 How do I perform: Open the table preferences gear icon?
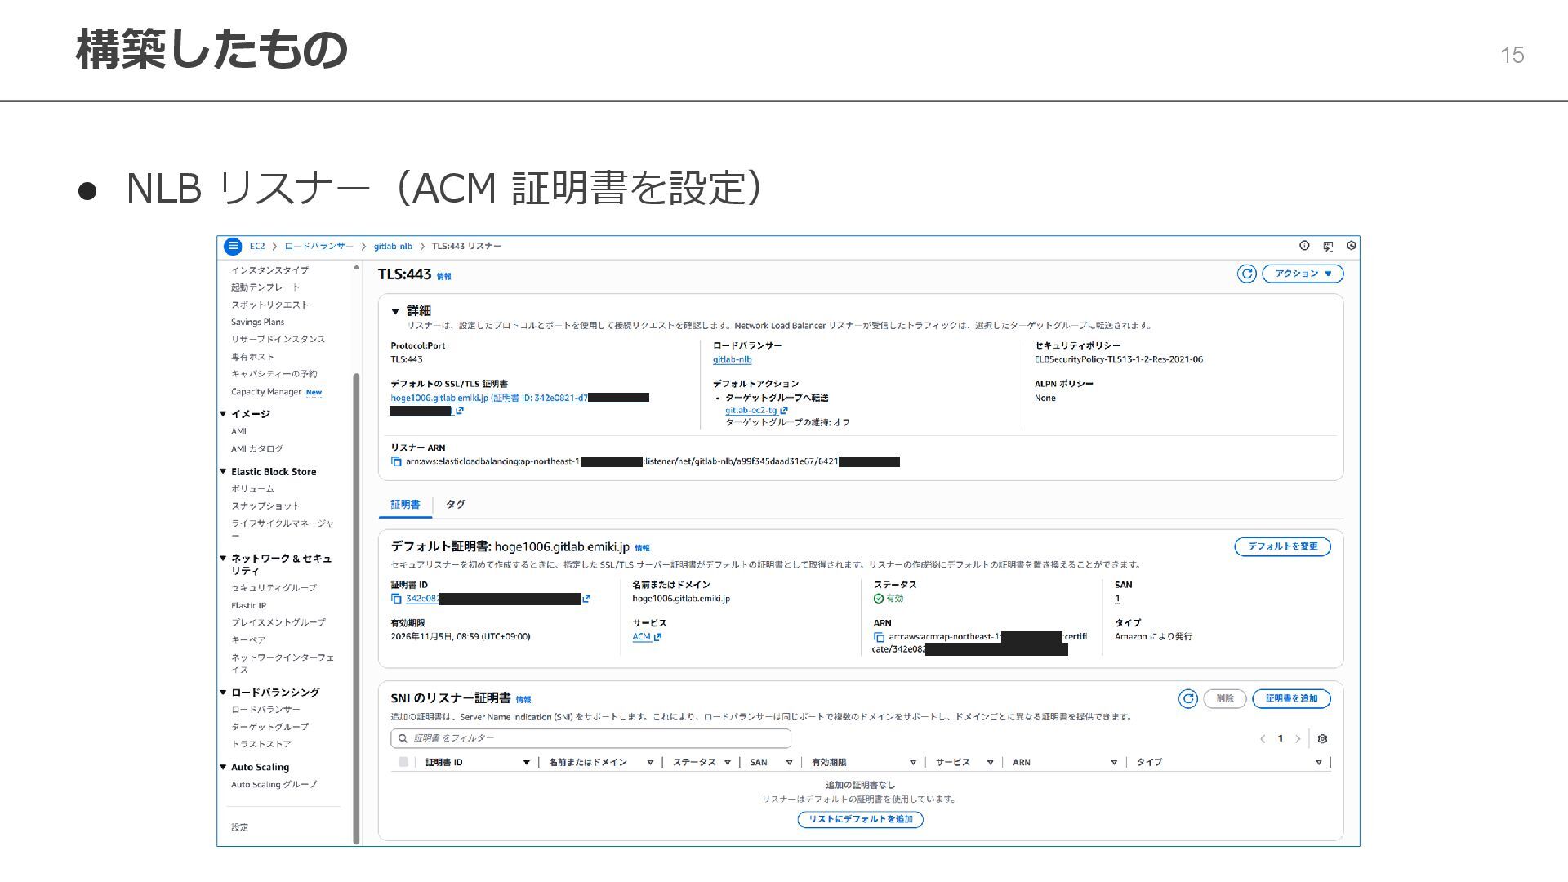click(1322, 739)
